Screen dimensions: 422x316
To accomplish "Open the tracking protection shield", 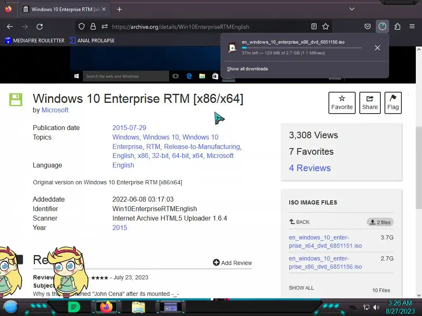I will tap(82, 26).
